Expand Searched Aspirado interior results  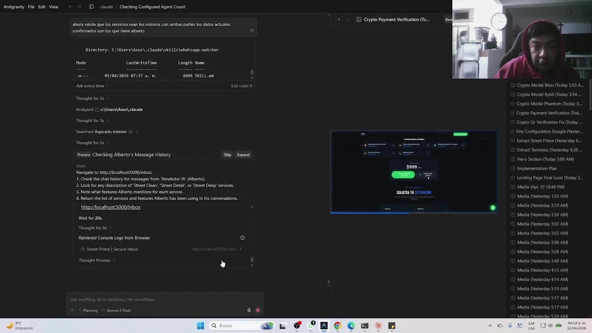(107, 132)
